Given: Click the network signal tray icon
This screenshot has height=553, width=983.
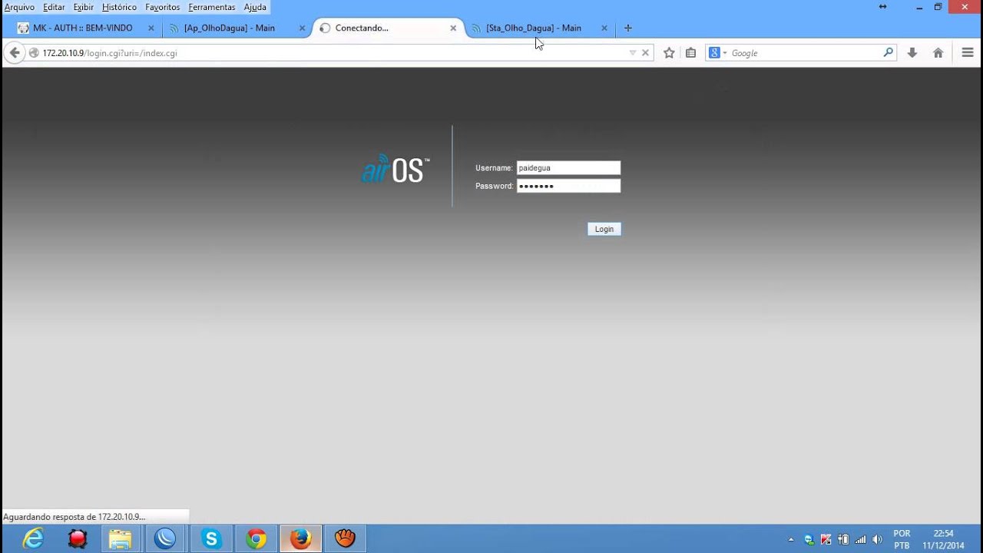Looking at the screenshot, I should coord(860,539).
